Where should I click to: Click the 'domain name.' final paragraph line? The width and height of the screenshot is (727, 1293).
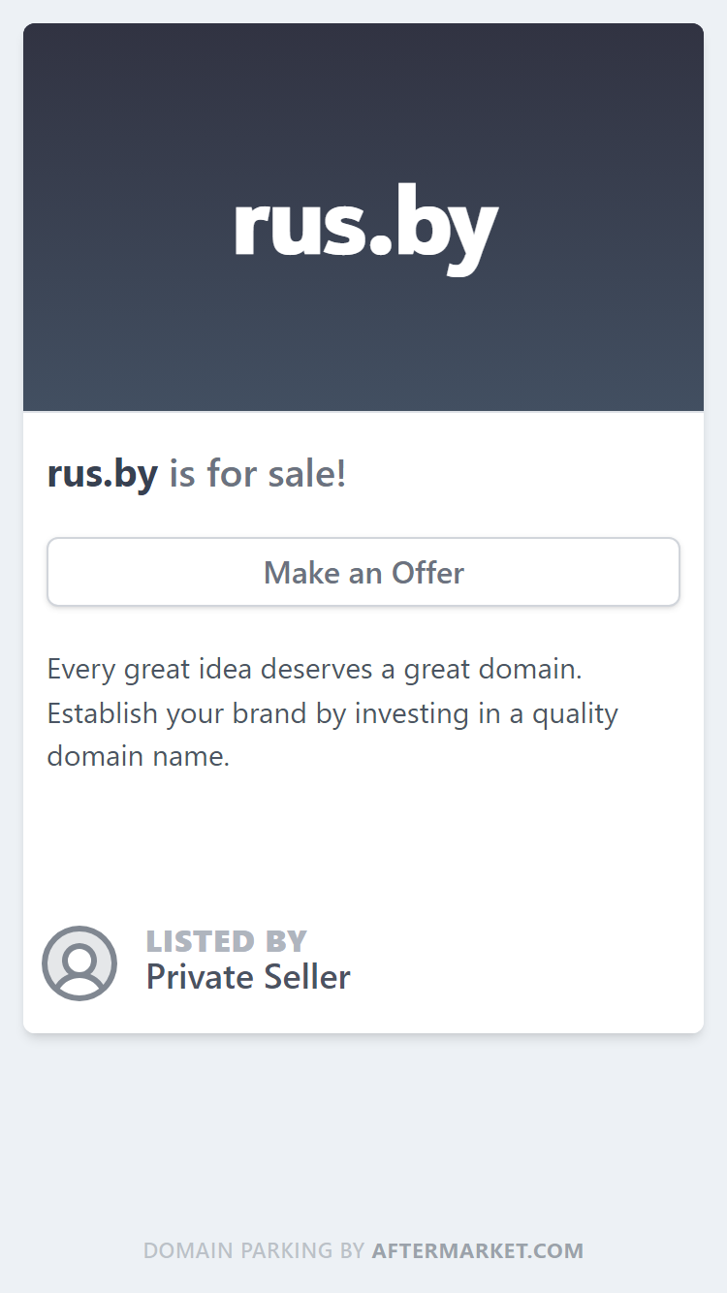[x=139, y=755]
